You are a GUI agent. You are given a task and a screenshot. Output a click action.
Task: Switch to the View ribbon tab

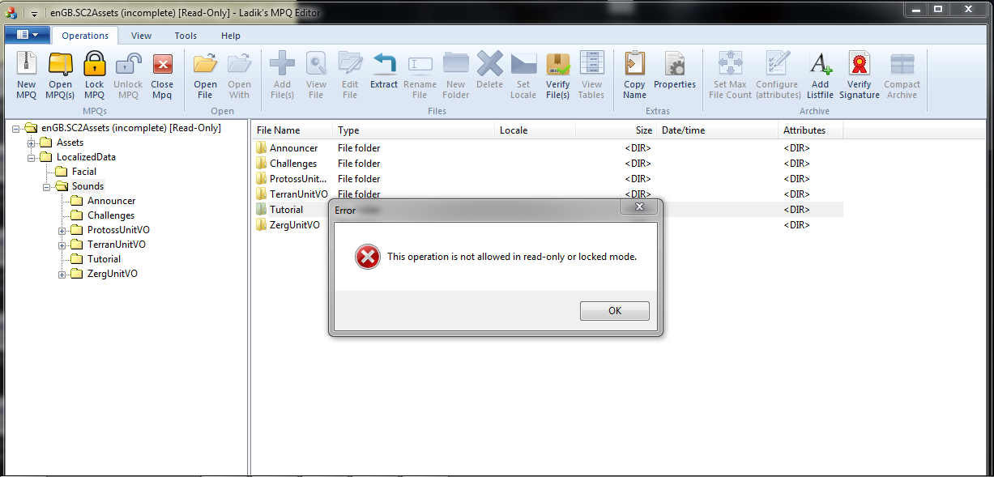[142, 36]
